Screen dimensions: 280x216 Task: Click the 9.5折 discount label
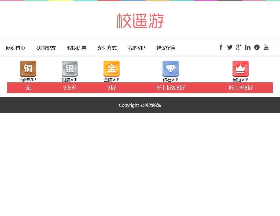click(70, 88)
